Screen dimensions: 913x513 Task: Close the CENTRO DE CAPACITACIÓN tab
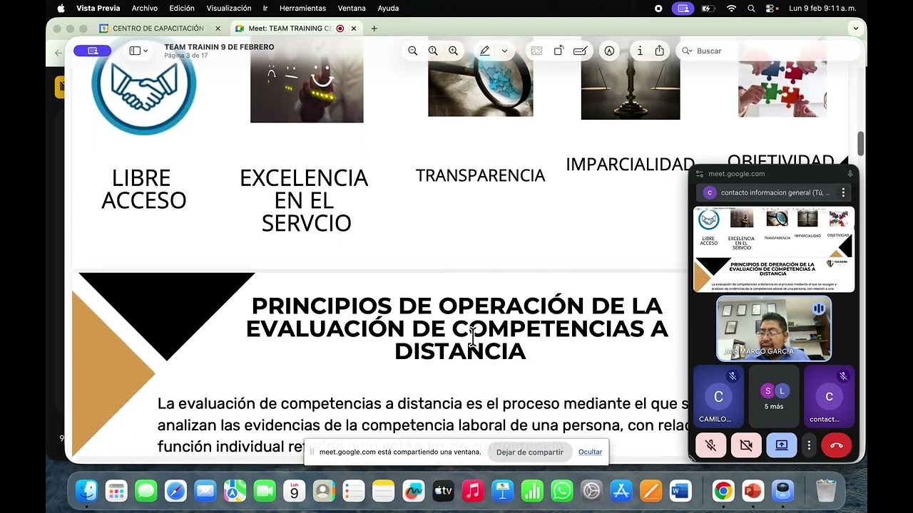point(218,28)
